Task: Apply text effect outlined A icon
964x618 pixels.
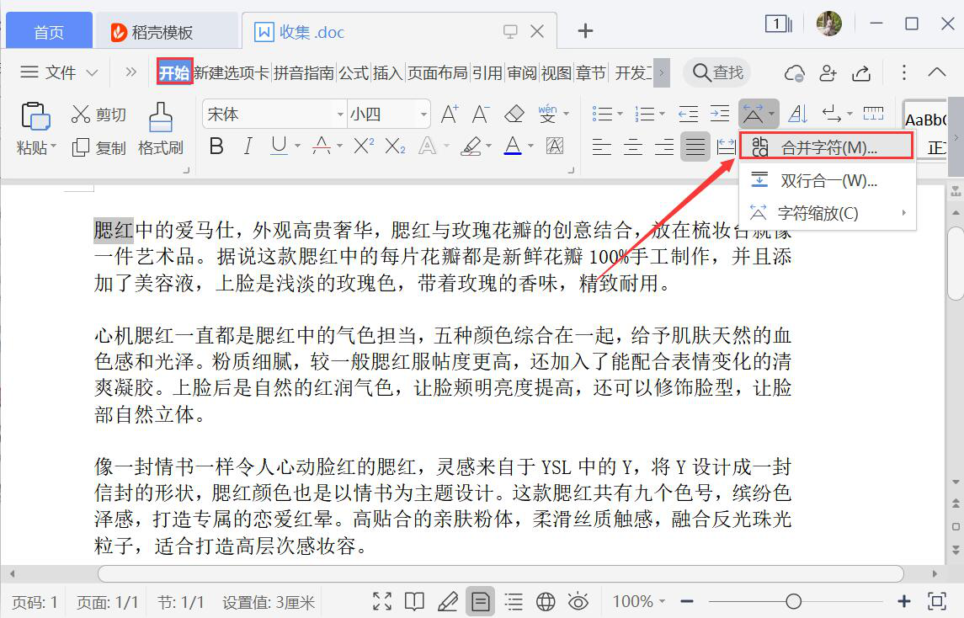Action: pos(427,147)
